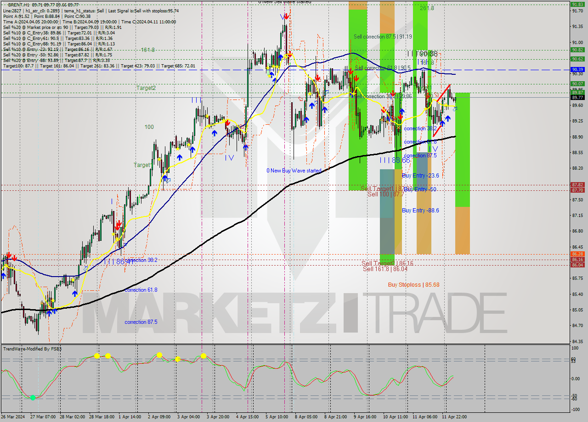Click the 'Buy Entry -23.6' label
Screen dimensions: 588x422
pos(420,176)
